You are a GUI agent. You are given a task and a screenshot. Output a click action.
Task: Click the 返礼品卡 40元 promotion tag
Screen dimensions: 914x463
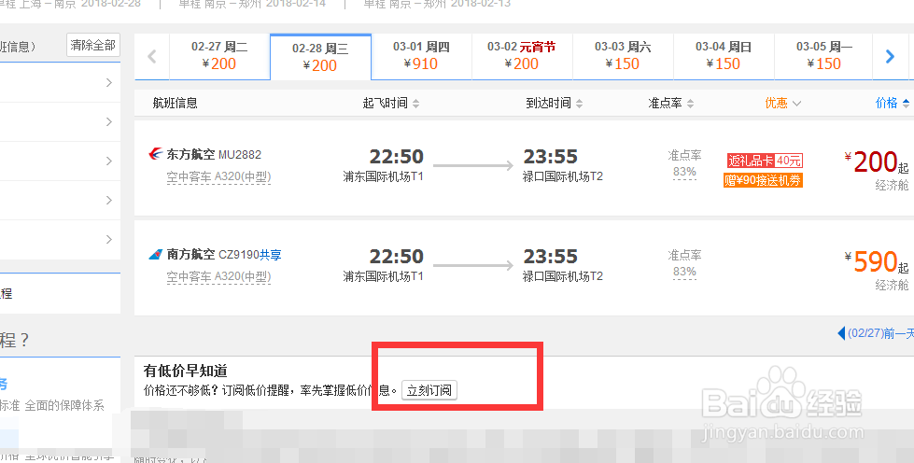tap(765, 161)
